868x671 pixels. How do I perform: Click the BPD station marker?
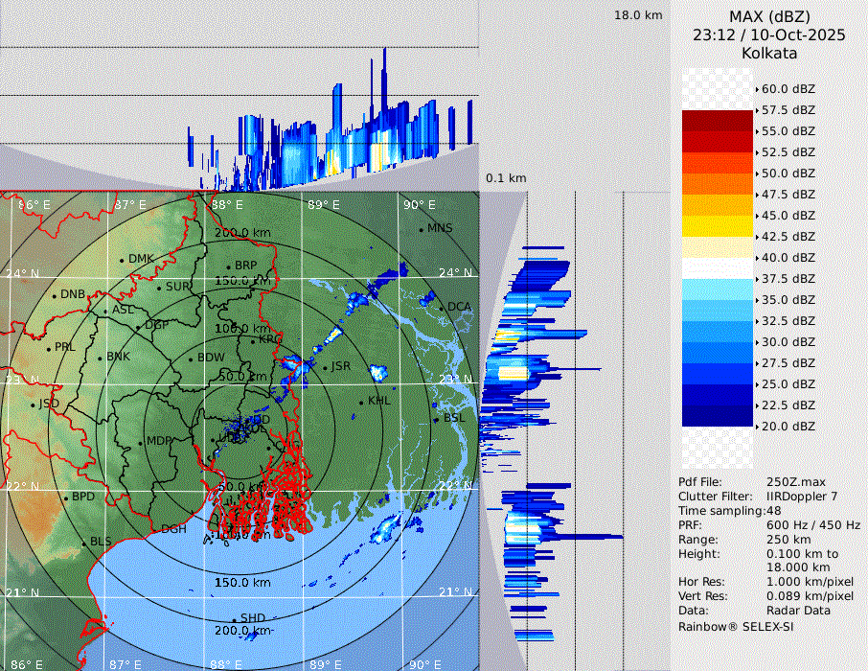[65, 497]
